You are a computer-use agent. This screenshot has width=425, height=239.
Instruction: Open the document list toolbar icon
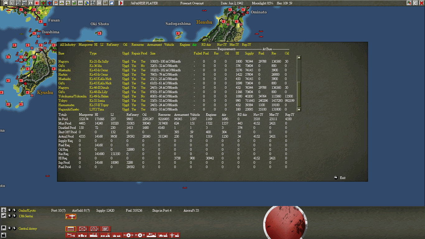tap(12, 3)
